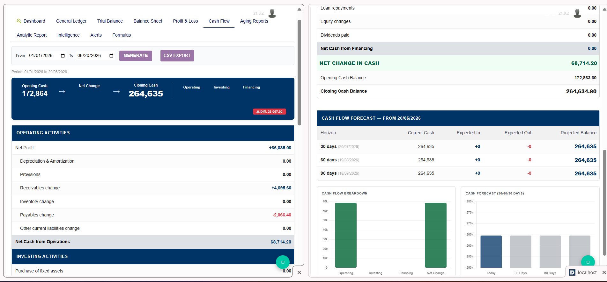Image resolution: width=607 pixels, height=282 pixels.
Task: Dismiss the localhost badge
Action: tap(604, 272)
